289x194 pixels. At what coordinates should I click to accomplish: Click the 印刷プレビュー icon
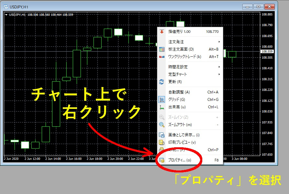(x=162, y=142)
